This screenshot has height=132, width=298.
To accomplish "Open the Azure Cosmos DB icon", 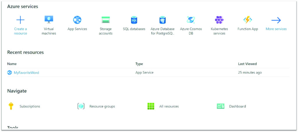I will pyautogui.click(x=191, y=20).
